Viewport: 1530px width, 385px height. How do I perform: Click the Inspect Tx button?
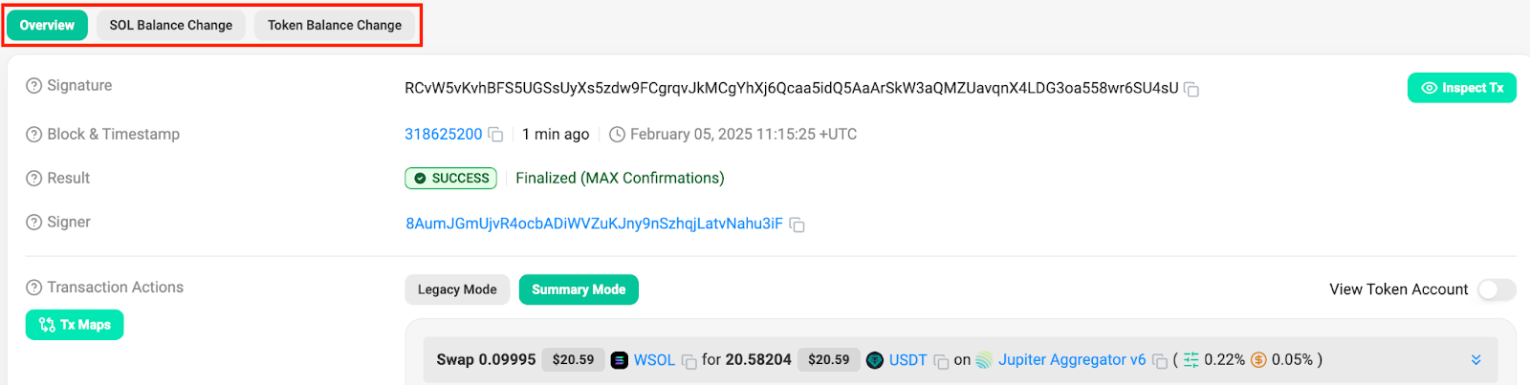(x=1461, y=88)
